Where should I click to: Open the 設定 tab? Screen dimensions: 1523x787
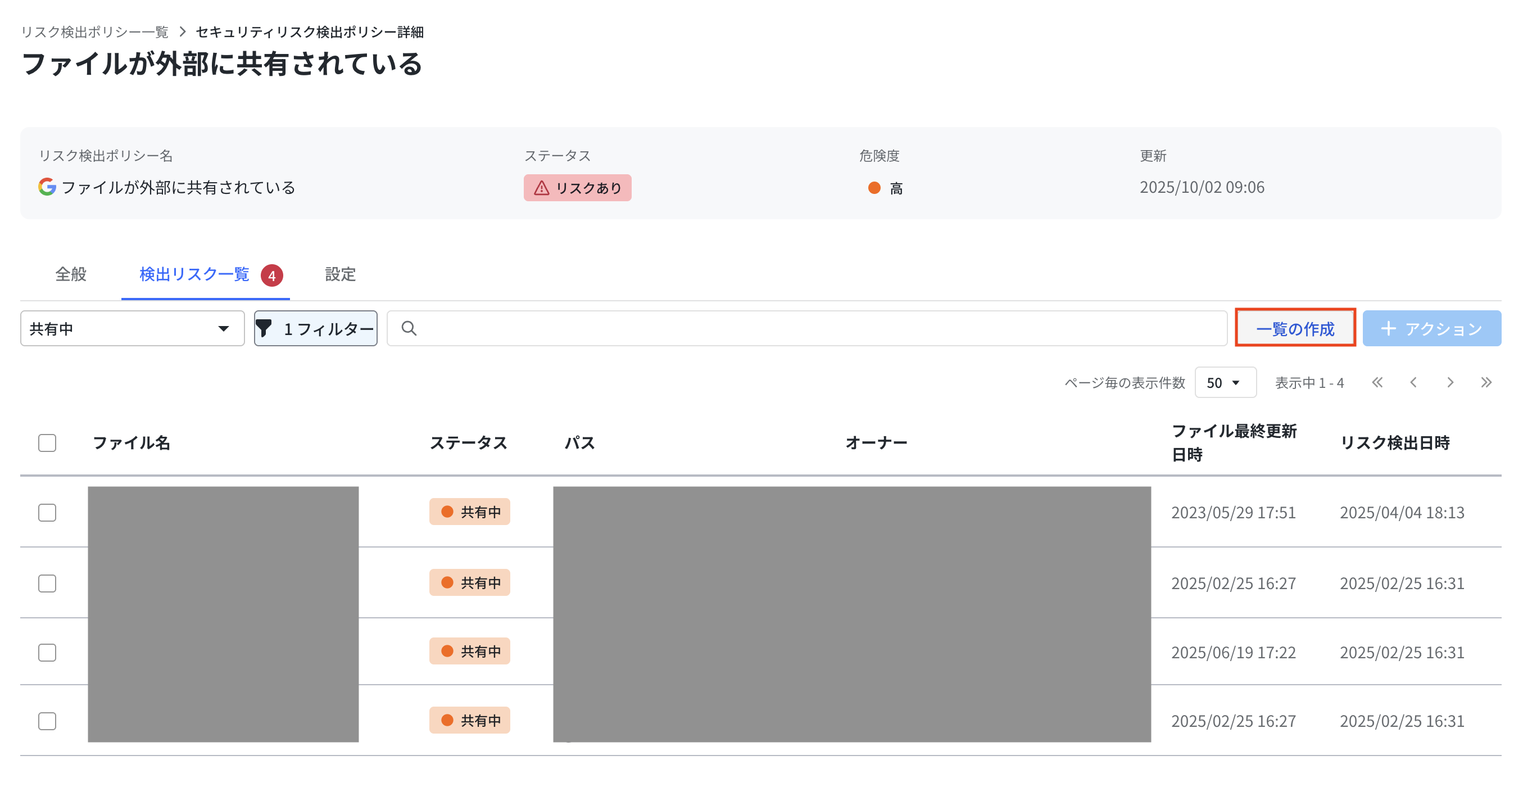coord(341,274)
